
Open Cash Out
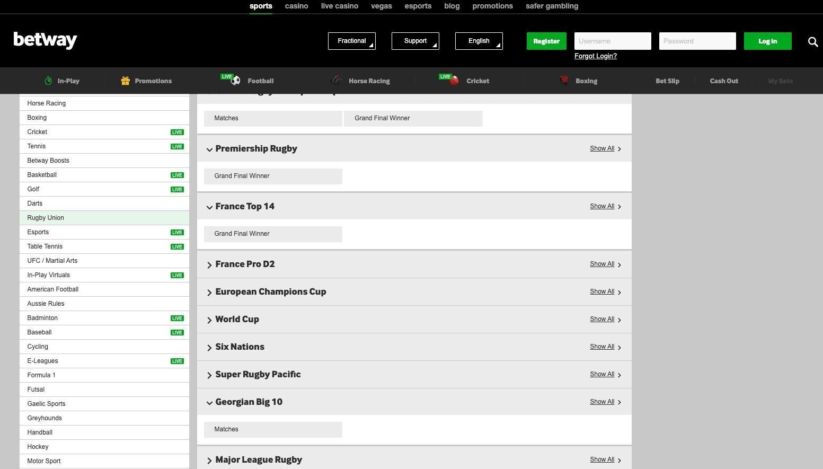point(724,81)
